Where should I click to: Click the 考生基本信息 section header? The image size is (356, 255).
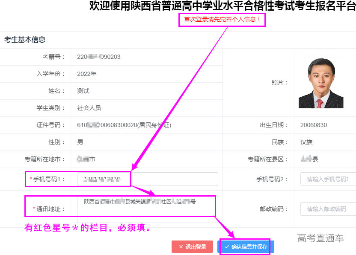(x=25, y=40)
